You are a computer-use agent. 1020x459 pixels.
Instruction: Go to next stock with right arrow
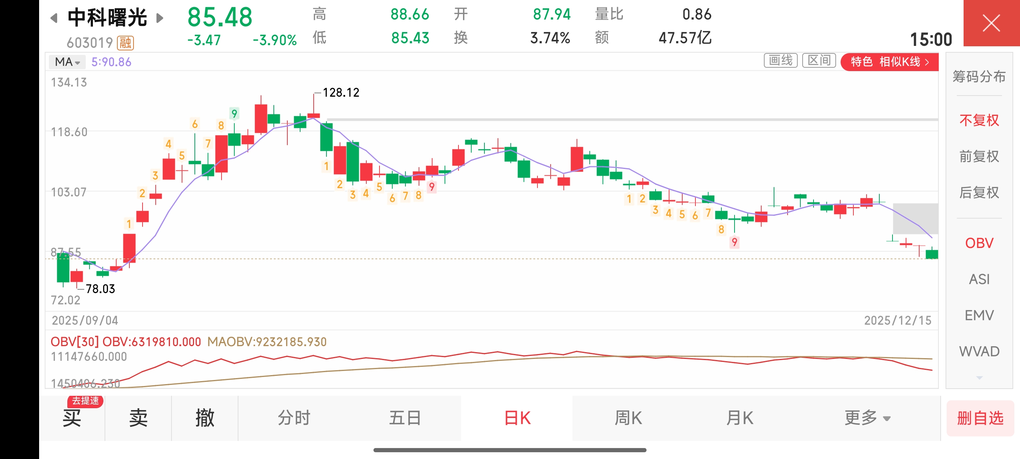click(x=159, y=18)
